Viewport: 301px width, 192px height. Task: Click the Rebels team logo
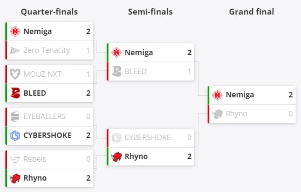(x=15, y=159)
